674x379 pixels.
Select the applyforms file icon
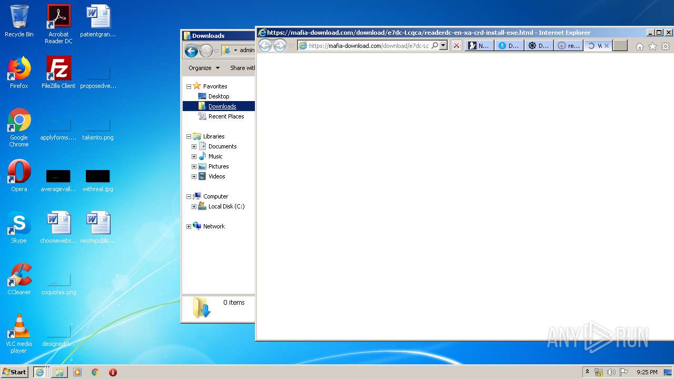58,129
